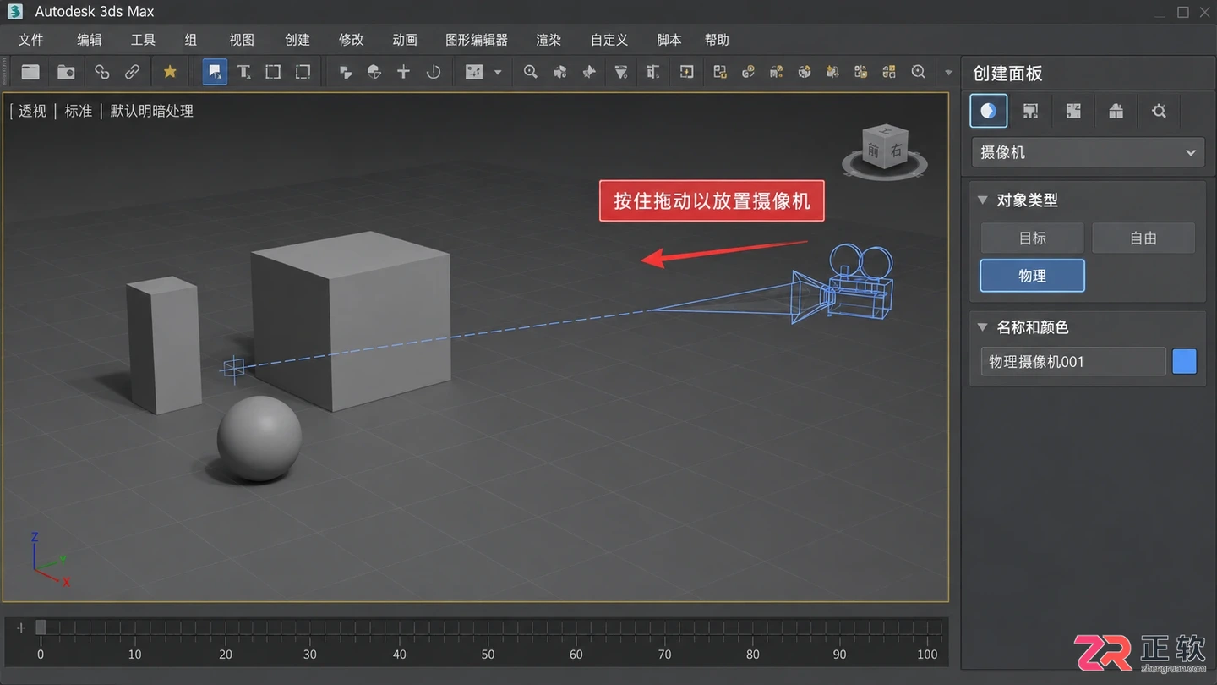Image resolution: width=1217 pixels, height=685 pixels.
Task: Click the 物理摄像机001 name field
Action: pos(1072,361)
